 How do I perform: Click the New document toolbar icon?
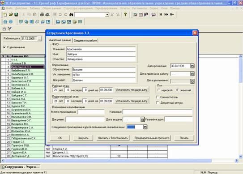click(5, 15)
